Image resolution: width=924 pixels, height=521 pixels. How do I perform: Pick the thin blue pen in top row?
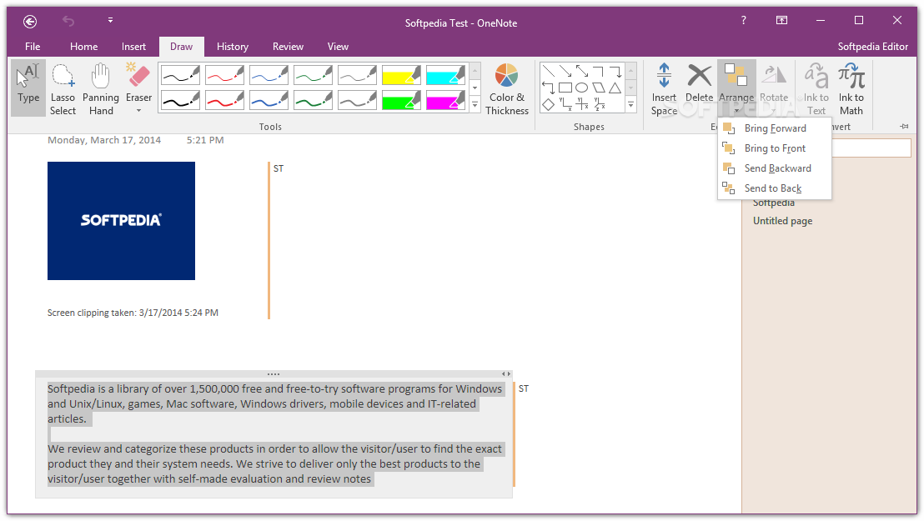click(x=269, y=75)
